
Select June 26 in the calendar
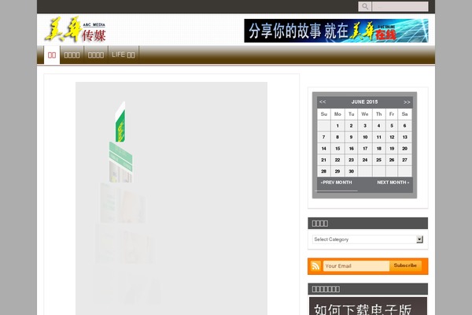pyautogui.click(x=392, y=160)
